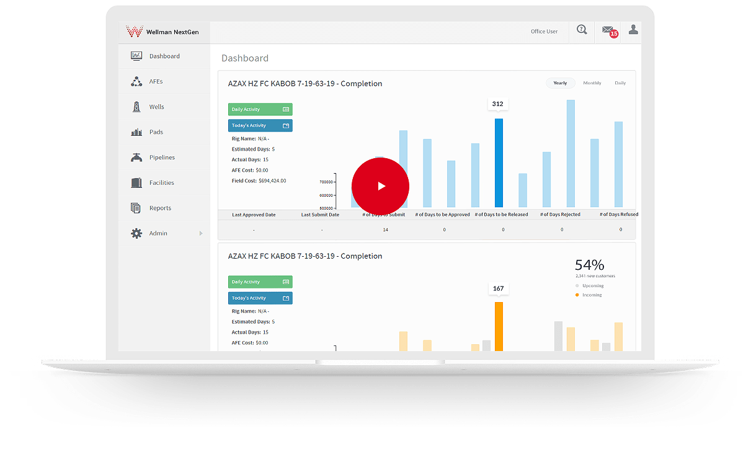
Task: Open Admin via the gear icon
Action: pyautogui.click(x=136, y=233)
